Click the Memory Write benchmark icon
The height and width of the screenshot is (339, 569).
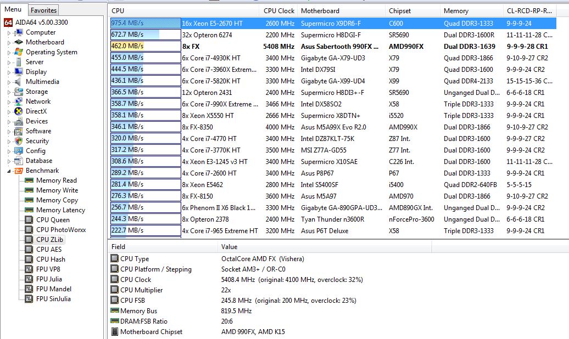click(x=29, y=190)
